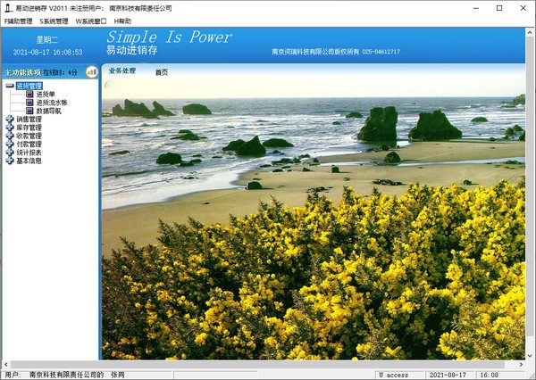Click the 数据导航 icon in tree

coord(29,111)
